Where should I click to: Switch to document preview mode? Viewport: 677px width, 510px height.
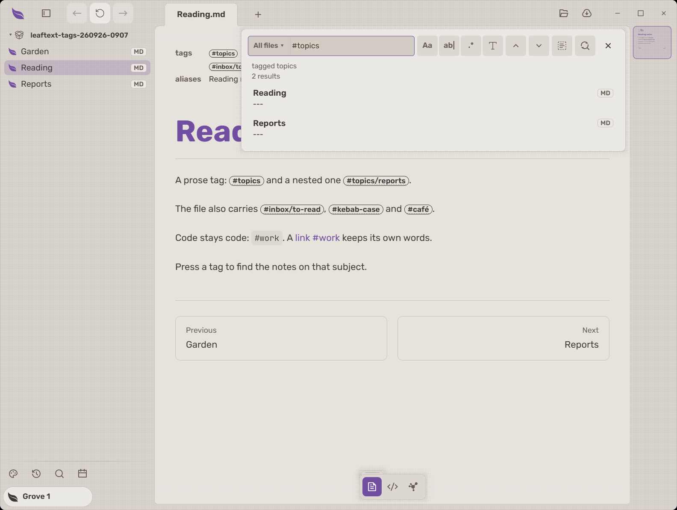coord(372,487)
